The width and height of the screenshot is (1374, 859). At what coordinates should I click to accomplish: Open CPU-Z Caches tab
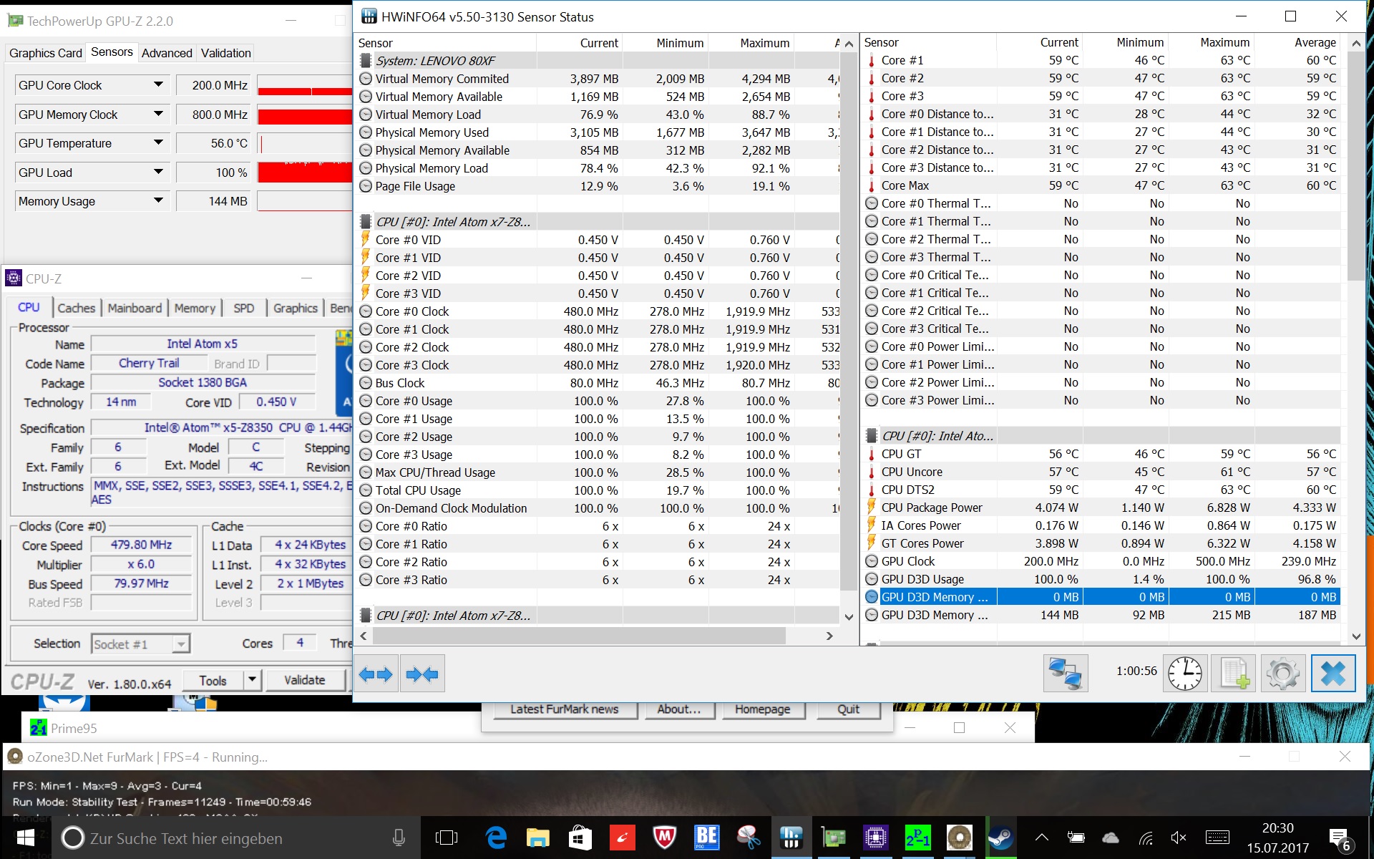coord(76,308)
